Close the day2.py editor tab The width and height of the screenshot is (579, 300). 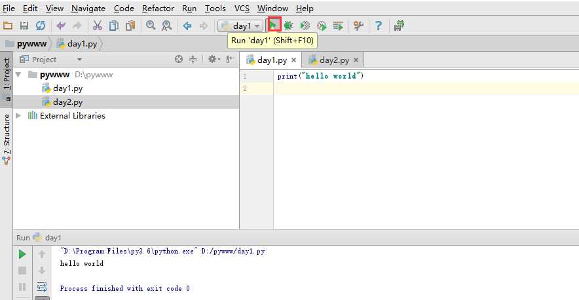tap(356, 60)
